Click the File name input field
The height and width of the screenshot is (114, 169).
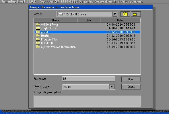(89, 79)
